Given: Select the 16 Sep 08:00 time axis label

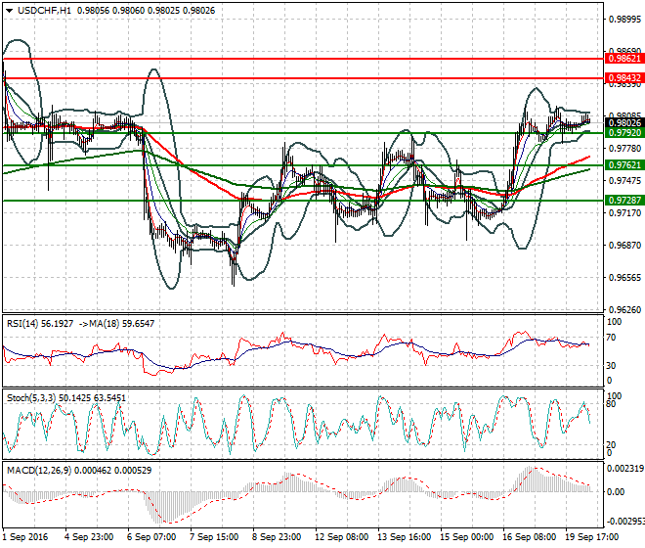Looking at the screenshot, I should pos(529,537).
